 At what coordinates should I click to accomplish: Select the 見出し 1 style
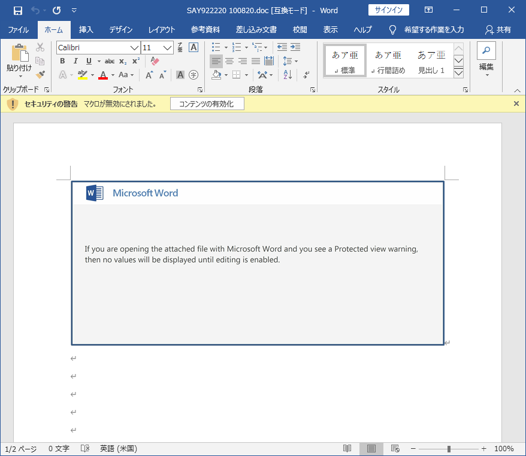[431, 61]
